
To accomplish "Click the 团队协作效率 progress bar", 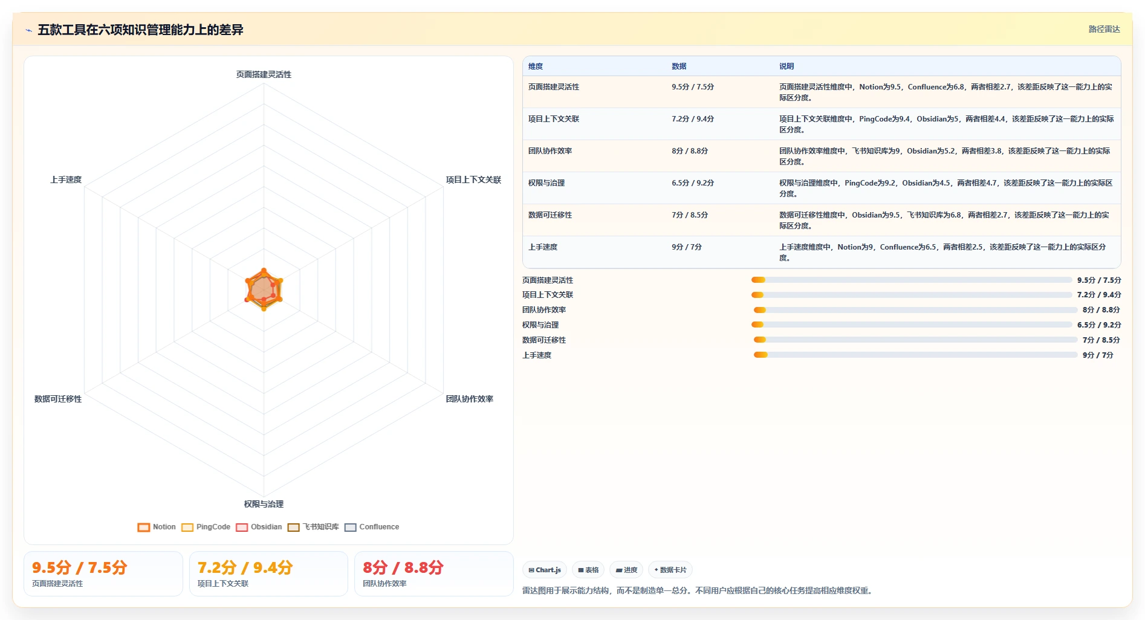I will (915, 310).
